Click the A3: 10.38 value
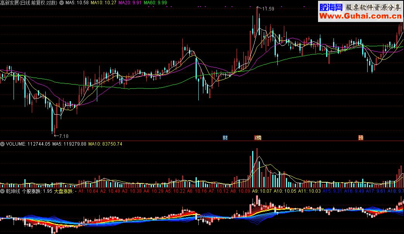The width and height of the screenshot is (404, 234). point(132,192)
